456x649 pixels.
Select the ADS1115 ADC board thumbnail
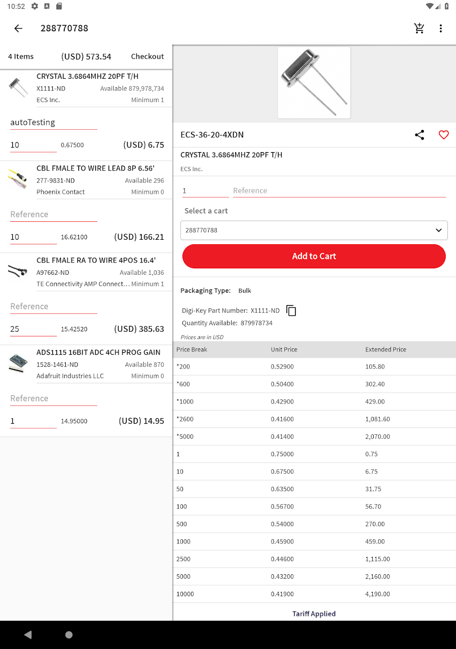tap(18, 363)
